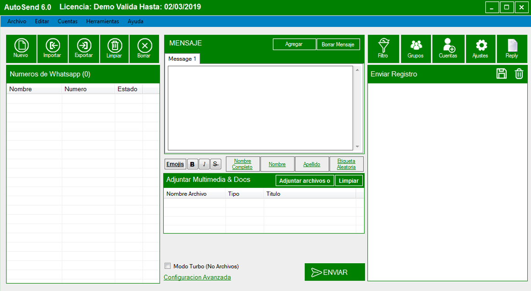The height and width of the screenshot is (291, 531).
Task: Insert Etiqueta Aleatoria tag
Action: click(x=346, y=164)
